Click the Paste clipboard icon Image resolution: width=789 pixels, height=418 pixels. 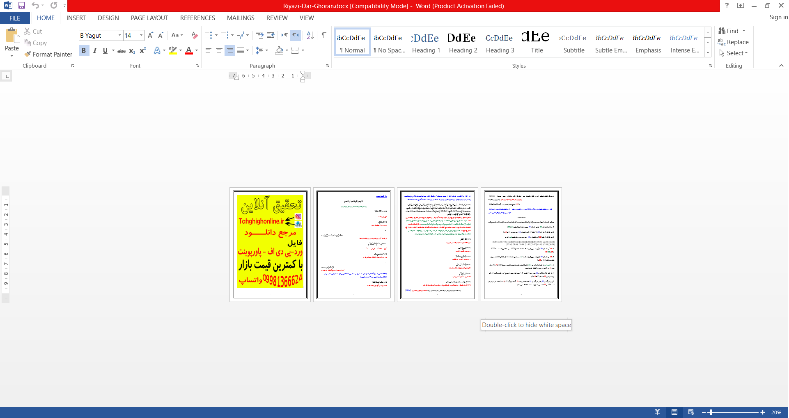tap(12, 36)
